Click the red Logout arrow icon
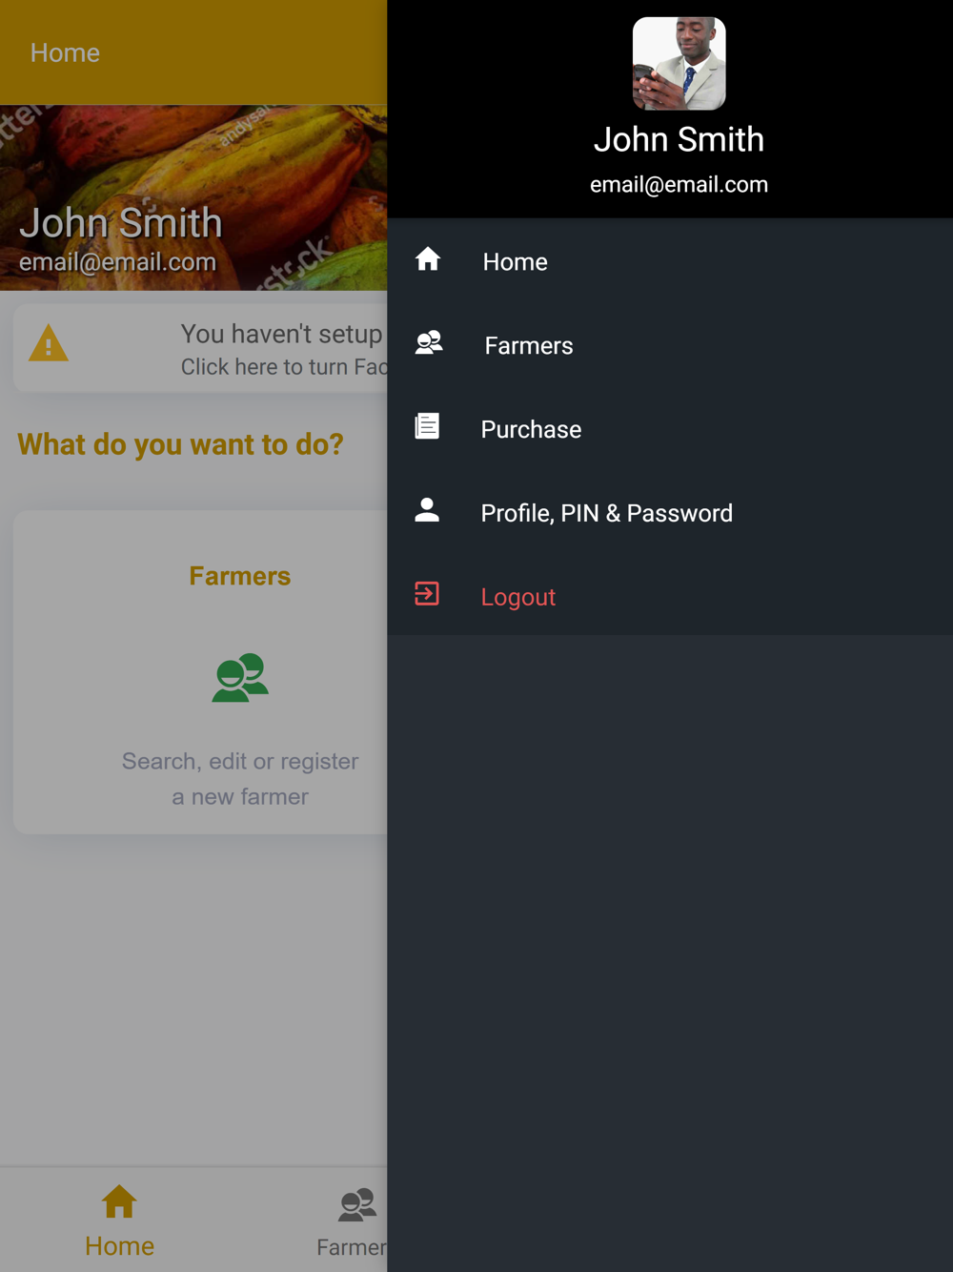 (x=427, y=594)
